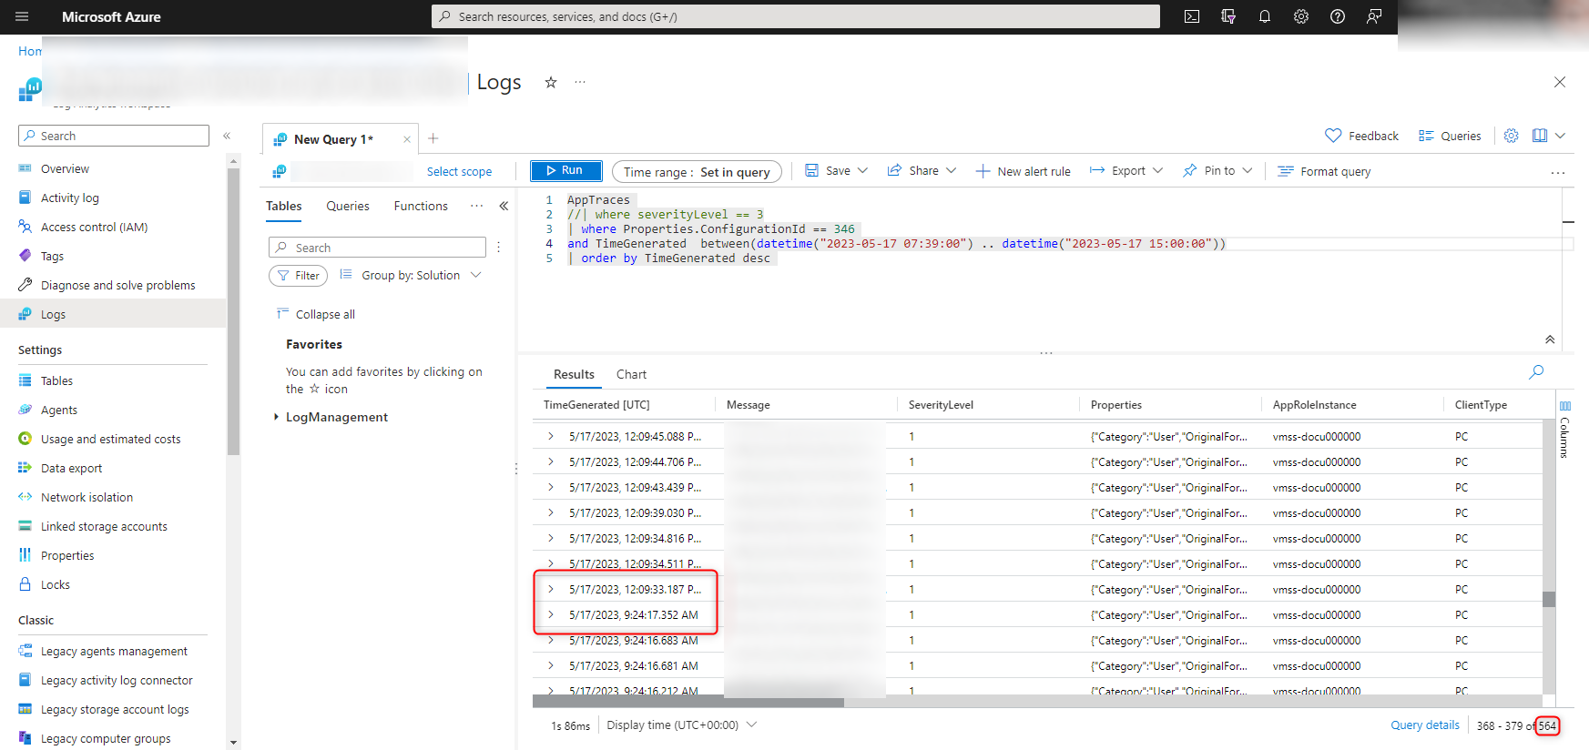Open the directories and subscriptions filter icon
1589x750 pixels.
coord(1228,16)
